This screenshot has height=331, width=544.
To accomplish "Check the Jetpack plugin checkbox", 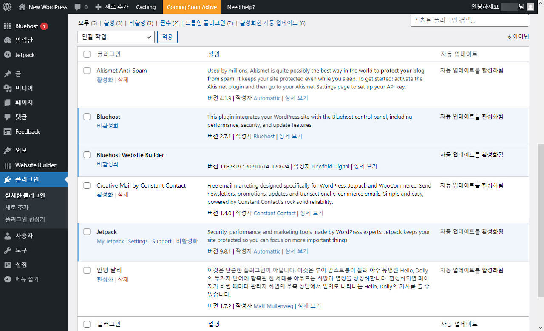I will click(x=87, y=232).
